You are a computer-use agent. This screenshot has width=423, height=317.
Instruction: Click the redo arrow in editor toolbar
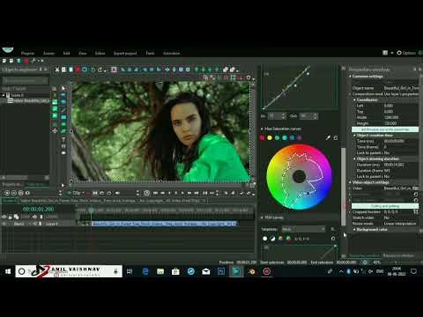point(100,70)
